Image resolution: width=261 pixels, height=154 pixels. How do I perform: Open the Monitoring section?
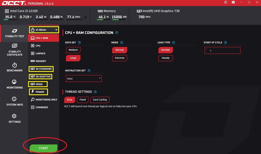click(x=15, y=84)
